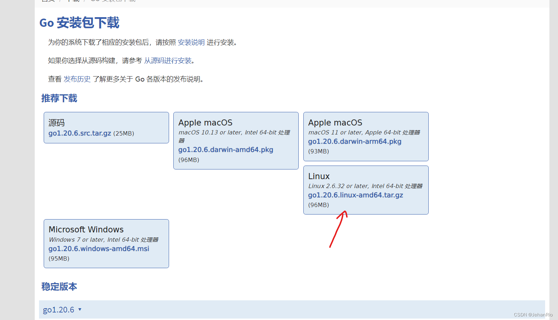Screen dimensions: 558x320
Task: Expand the go1.20.6 stable version section
Action: pos(58,309)
